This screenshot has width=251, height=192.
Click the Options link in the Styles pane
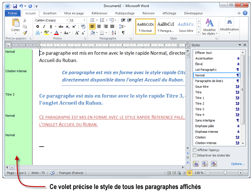click(238, 164)
